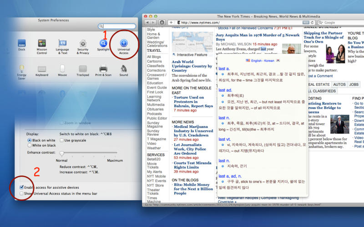Select the Black on white radio button
The image size is (364, 227).
30,140
